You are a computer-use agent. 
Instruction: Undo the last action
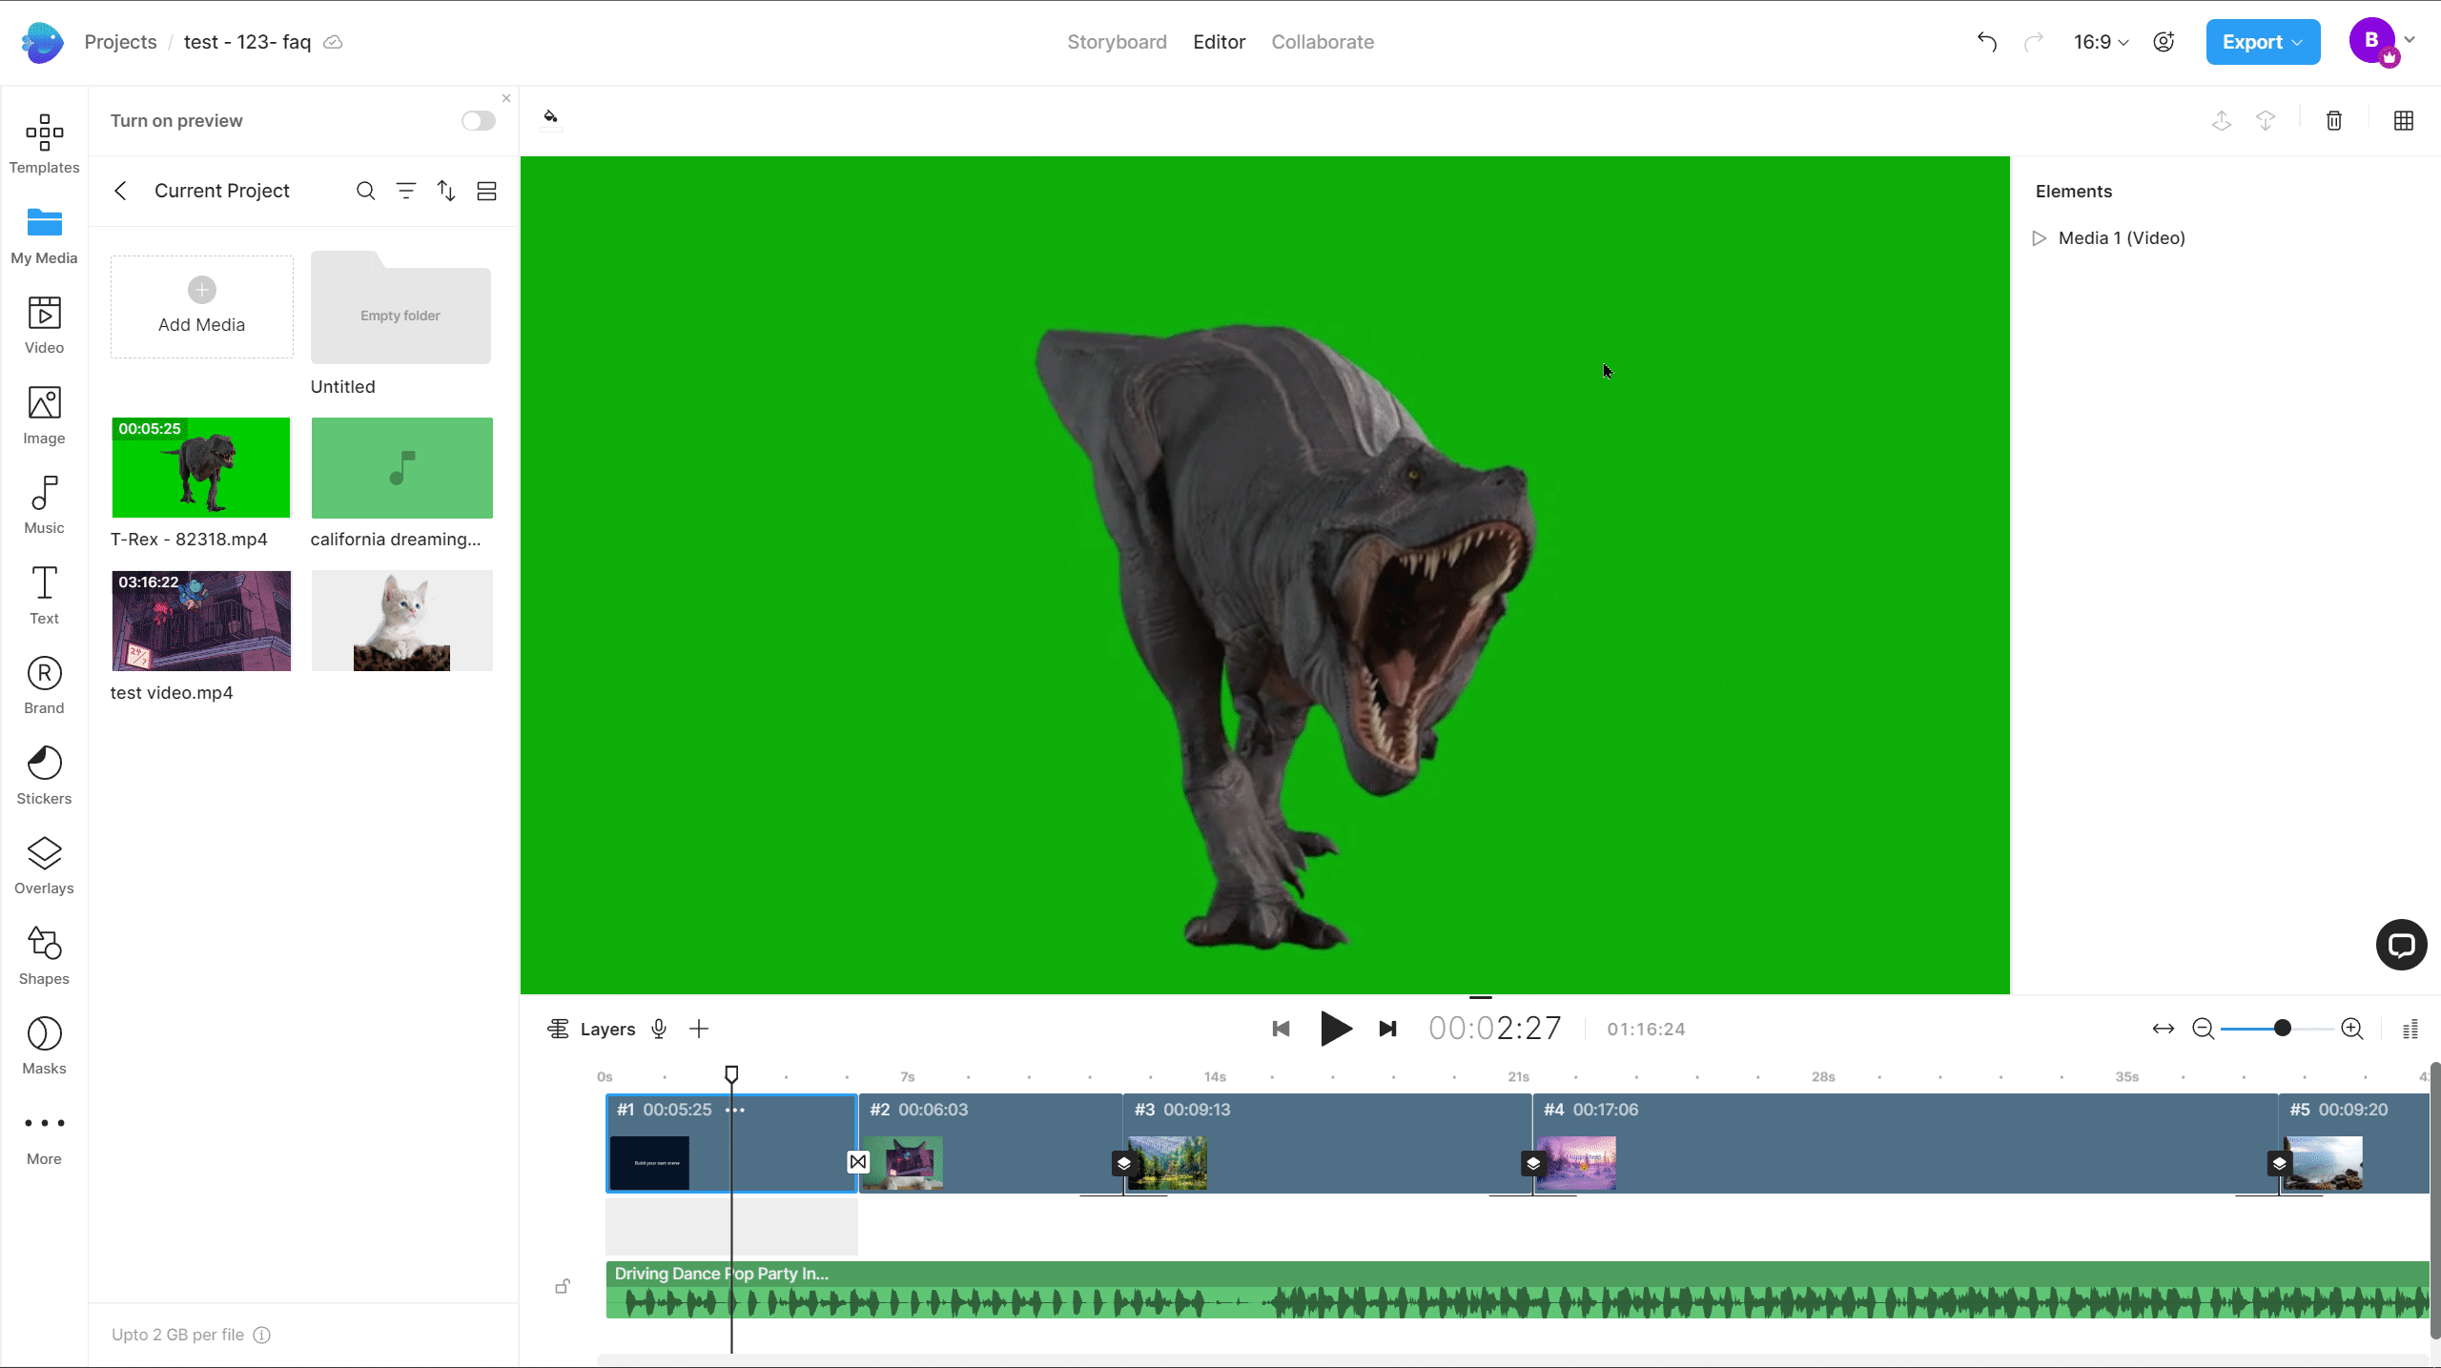point(1986,41)
